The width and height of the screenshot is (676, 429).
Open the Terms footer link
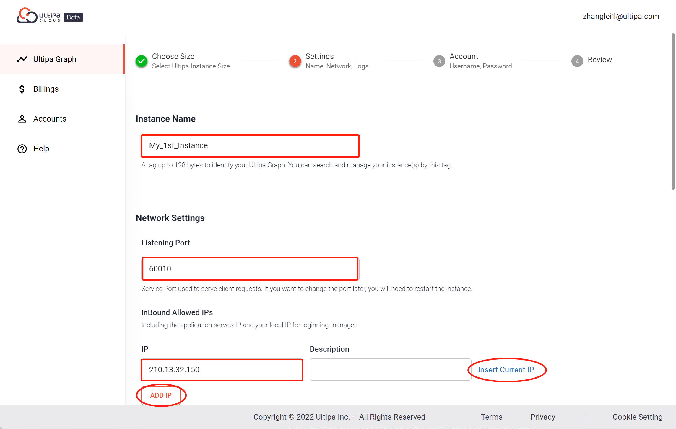pos(492,417)
